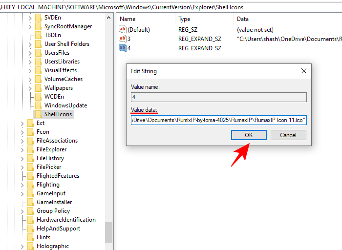Screen dimensions: 342x250
Task: Click the string icon for value 3
Action: (x=123, y=39)
